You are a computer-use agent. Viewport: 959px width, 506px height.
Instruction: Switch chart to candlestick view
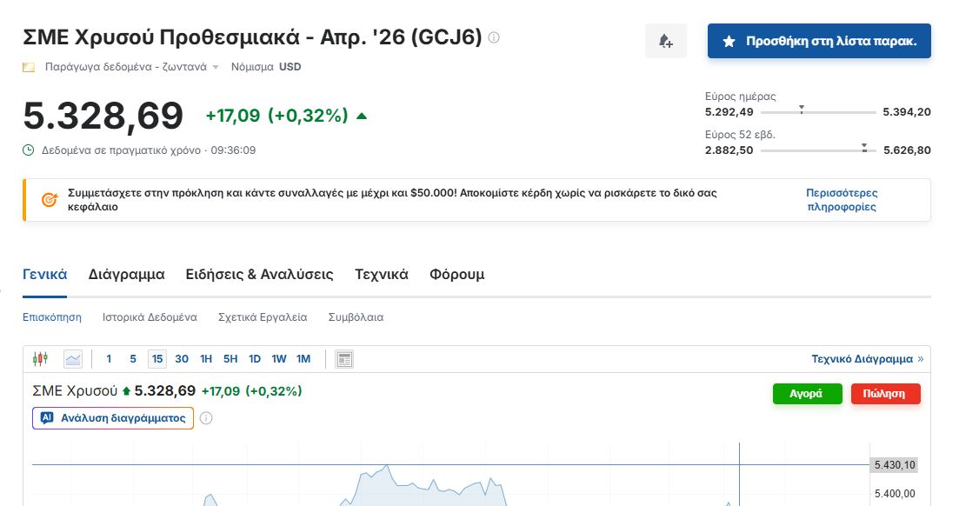tap(40, 359)
